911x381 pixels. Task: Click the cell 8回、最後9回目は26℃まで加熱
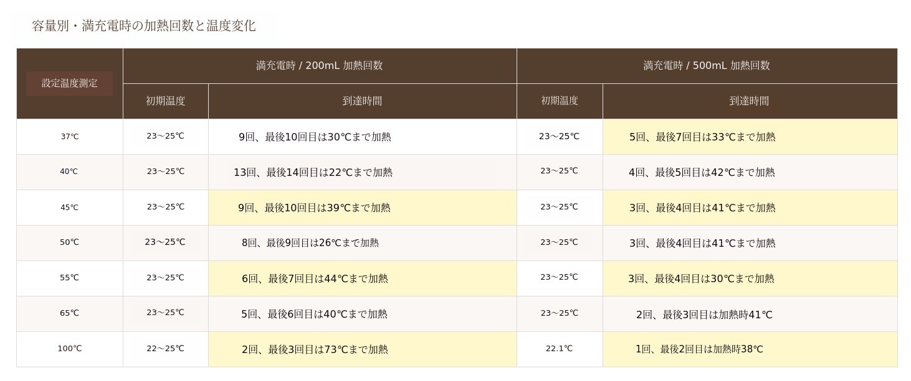(310, 243)
